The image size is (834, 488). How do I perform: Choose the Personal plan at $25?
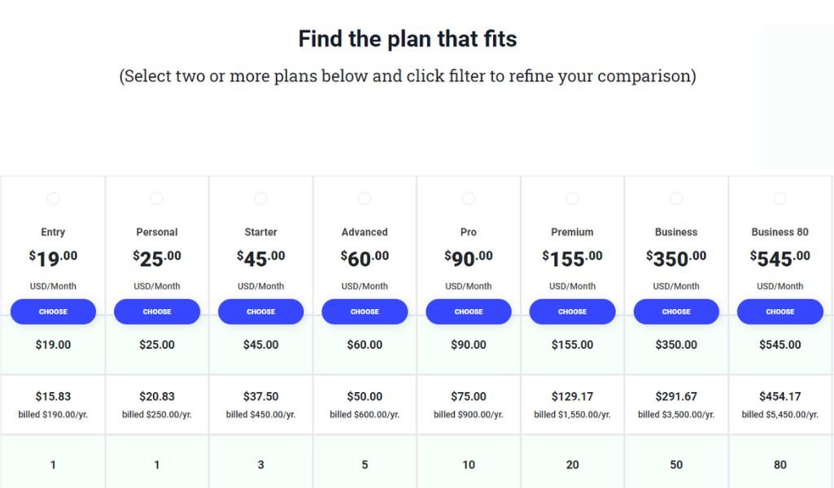point(157,312)
